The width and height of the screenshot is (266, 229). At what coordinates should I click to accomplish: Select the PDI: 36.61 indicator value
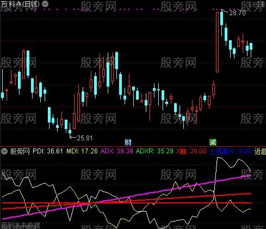(x=48, y=151)
